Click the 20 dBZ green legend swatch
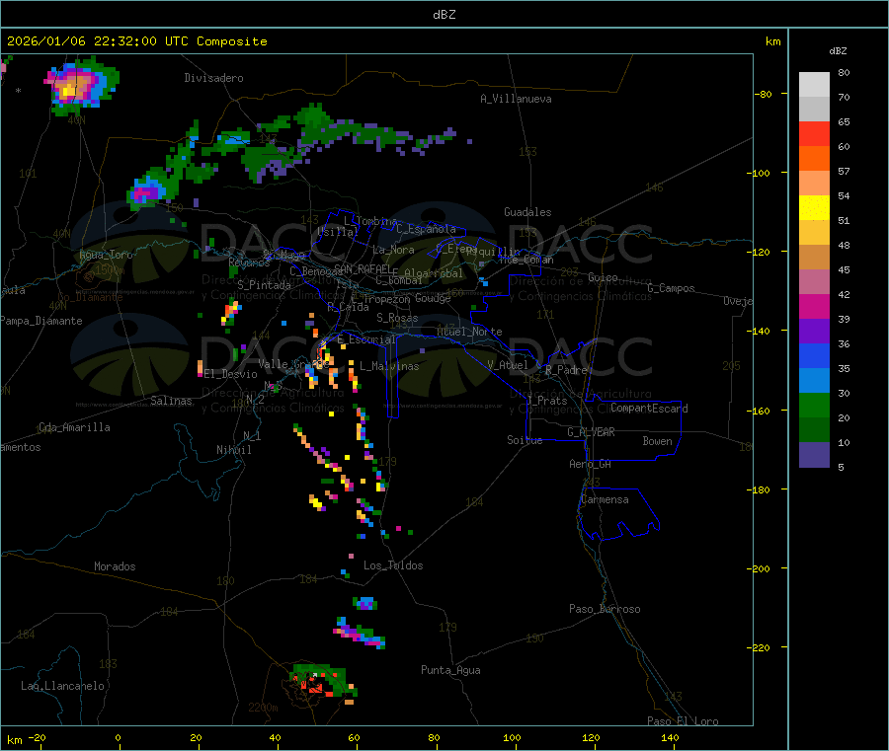 [x=814, y=405]
